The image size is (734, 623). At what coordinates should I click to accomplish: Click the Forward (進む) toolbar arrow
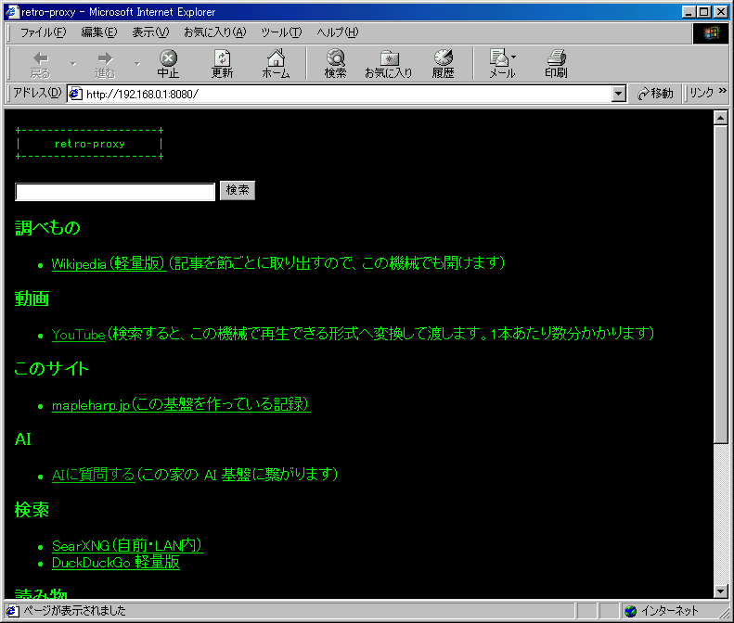coord(104,63)
